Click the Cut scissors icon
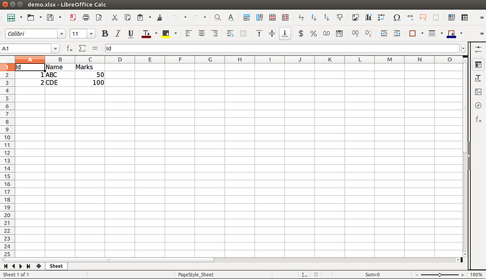The width and height of the screenshot is (486, 279). pos(115,18)
